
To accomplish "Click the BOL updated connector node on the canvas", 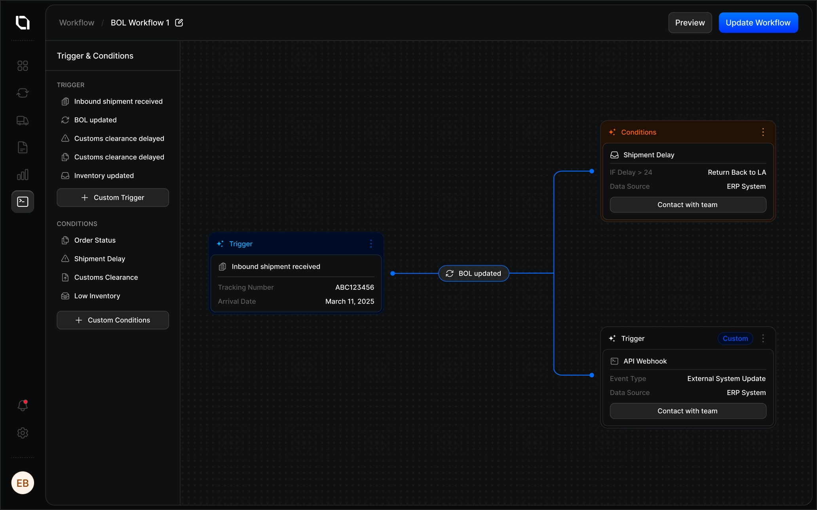I will click(473, 273).
